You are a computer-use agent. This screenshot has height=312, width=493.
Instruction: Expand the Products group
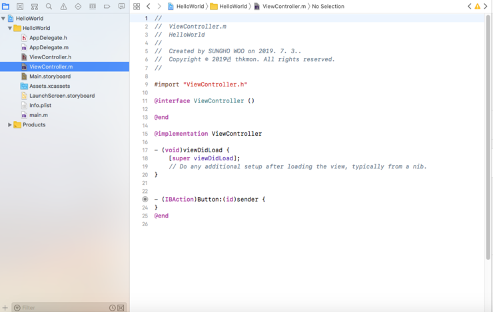tap(10, 124)
